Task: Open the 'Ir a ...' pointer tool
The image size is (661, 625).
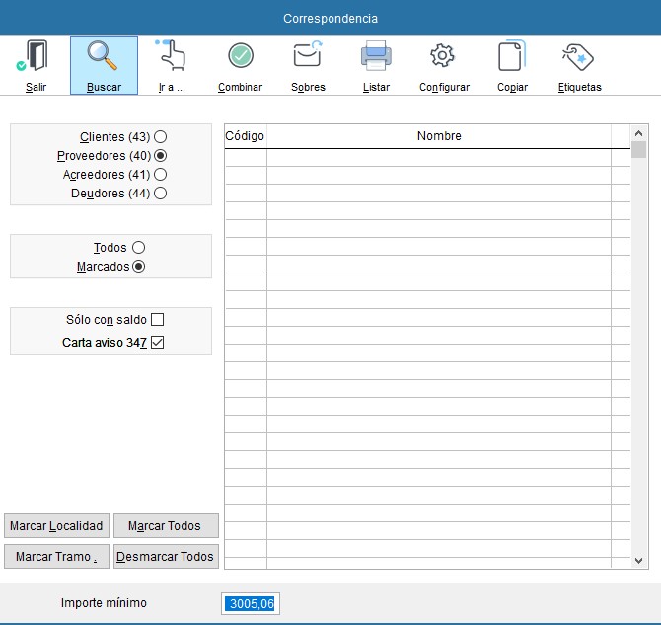Action: point(172,57)
